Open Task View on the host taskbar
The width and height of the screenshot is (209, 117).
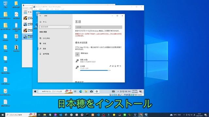point(39,115)
